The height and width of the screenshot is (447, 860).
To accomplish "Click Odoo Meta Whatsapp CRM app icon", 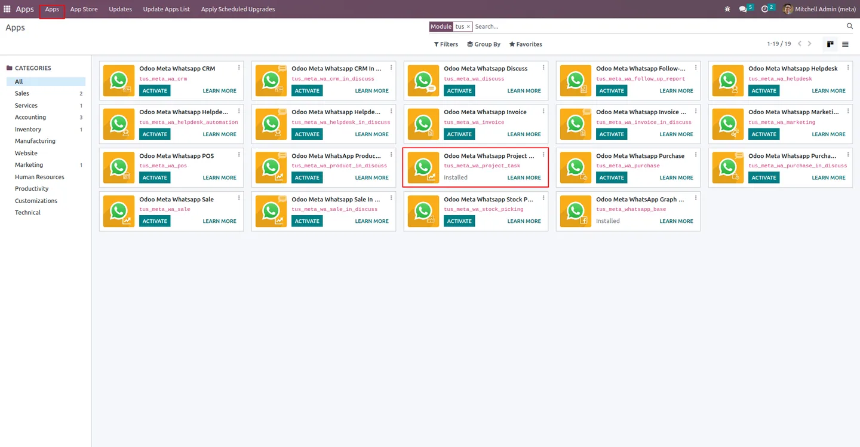I will click(119, 81).
